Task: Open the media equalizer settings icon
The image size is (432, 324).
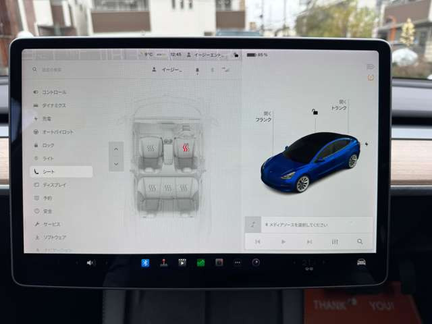Action: click(x=335, y=241)
